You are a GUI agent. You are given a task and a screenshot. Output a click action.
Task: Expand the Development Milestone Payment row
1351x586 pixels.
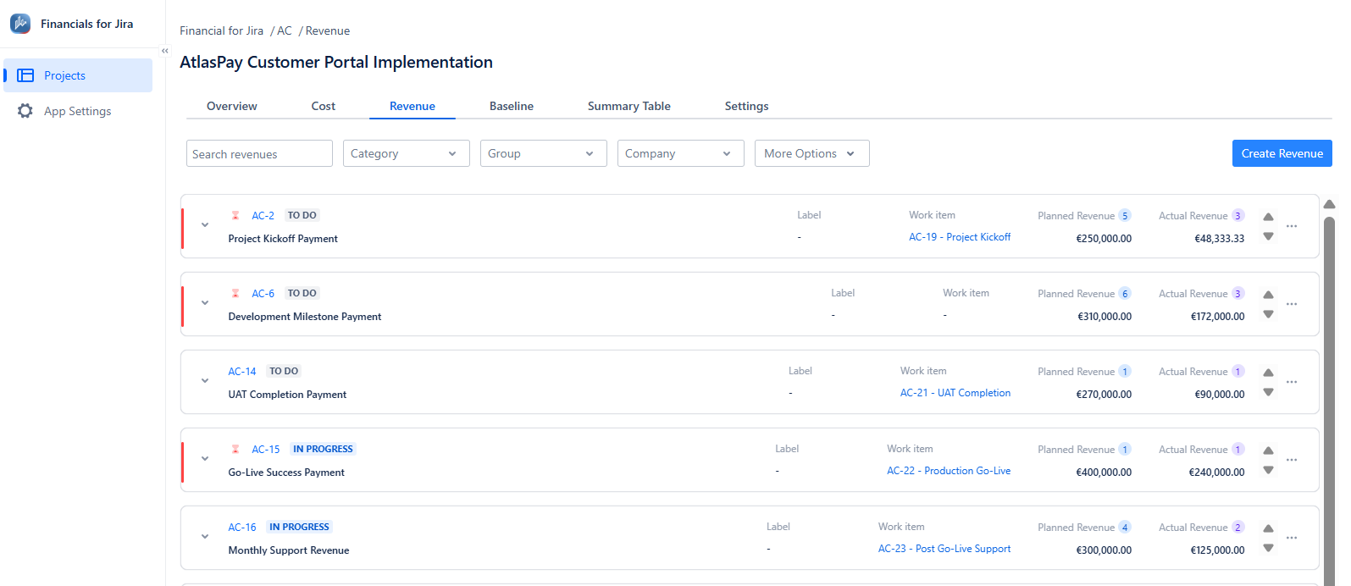pos(205,303)
